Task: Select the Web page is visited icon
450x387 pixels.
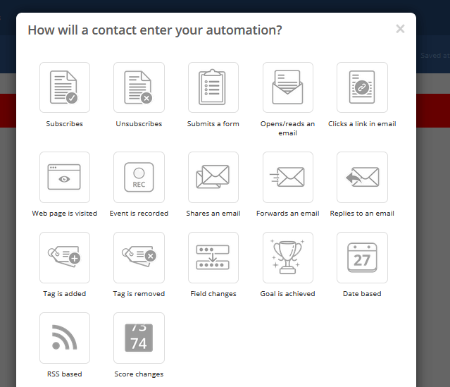Action: click(65, 177)
